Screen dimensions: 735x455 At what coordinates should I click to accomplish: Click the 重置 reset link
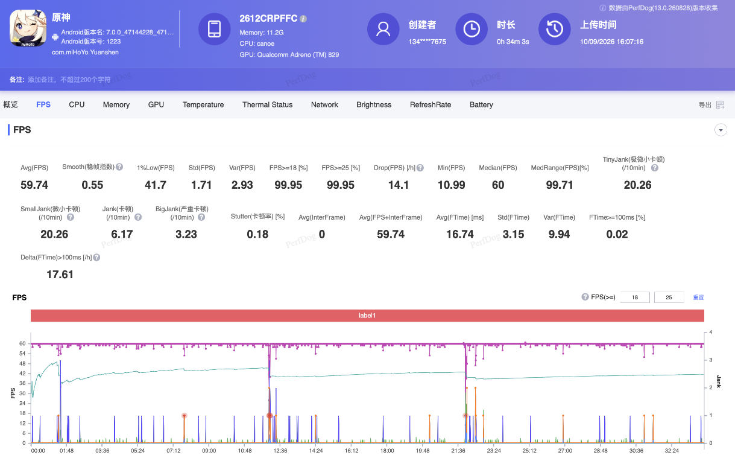coord(698,297)
